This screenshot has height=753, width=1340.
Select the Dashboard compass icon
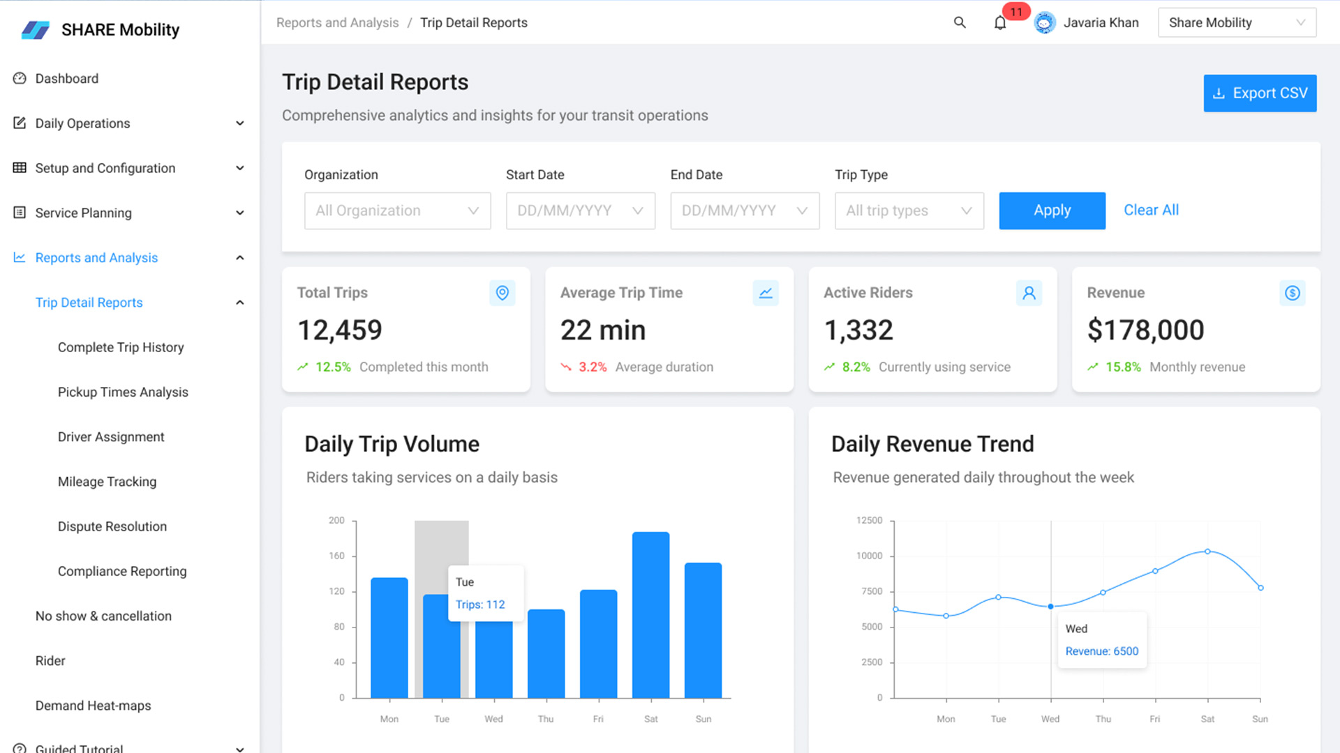(19, 78)
